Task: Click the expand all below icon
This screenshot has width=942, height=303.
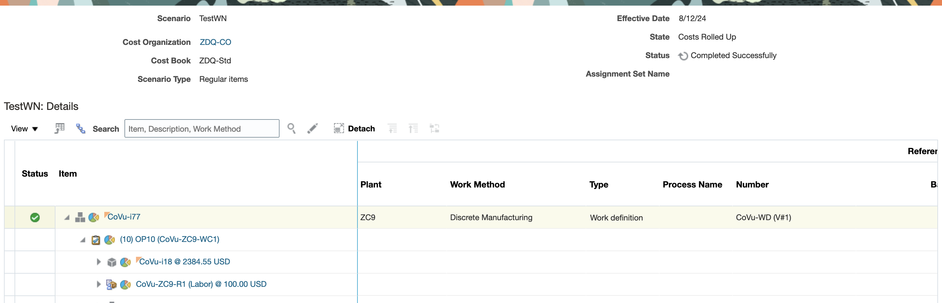Action: 392,128
